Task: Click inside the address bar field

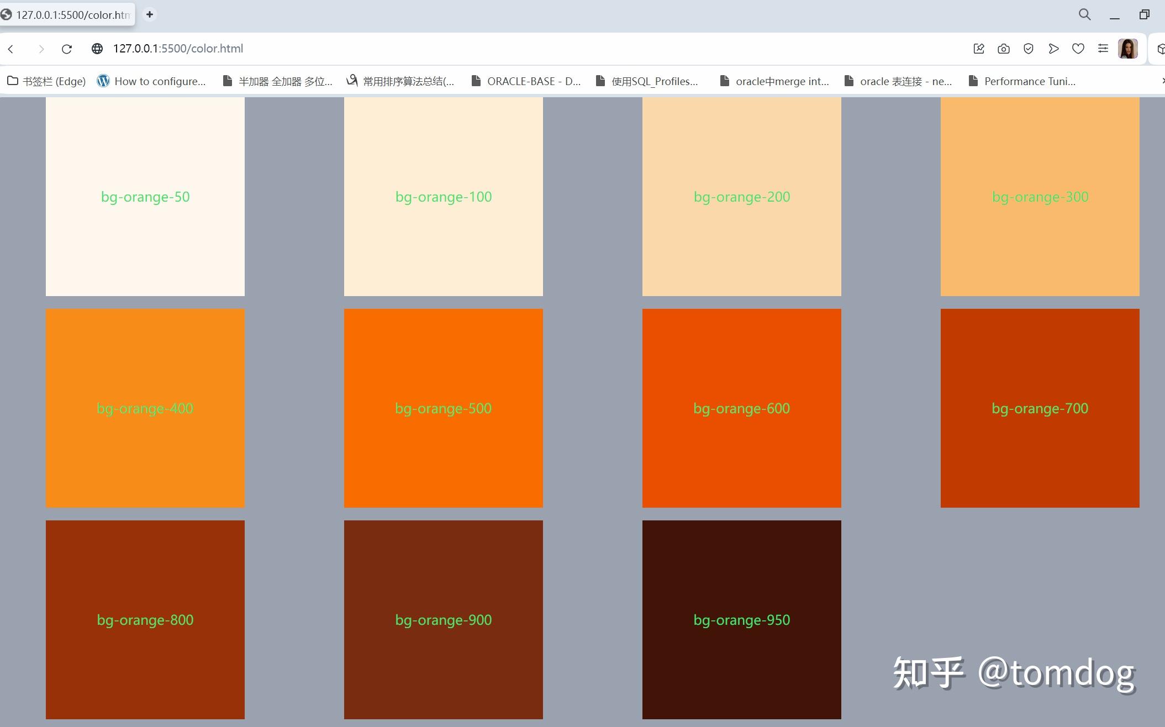Action: coord(331,49)
